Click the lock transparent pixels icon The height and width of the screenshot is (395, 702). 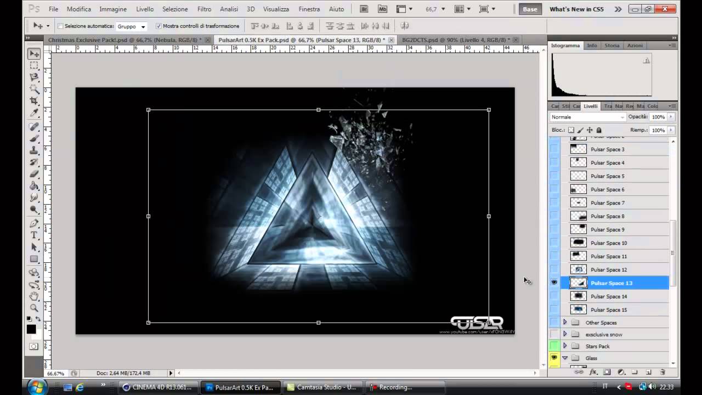(571, 130)
